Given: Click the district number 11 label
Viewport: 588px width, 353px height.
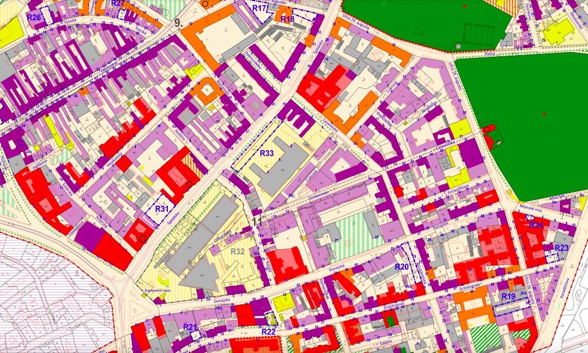Looking at the screenshot, I should [257, 221].
